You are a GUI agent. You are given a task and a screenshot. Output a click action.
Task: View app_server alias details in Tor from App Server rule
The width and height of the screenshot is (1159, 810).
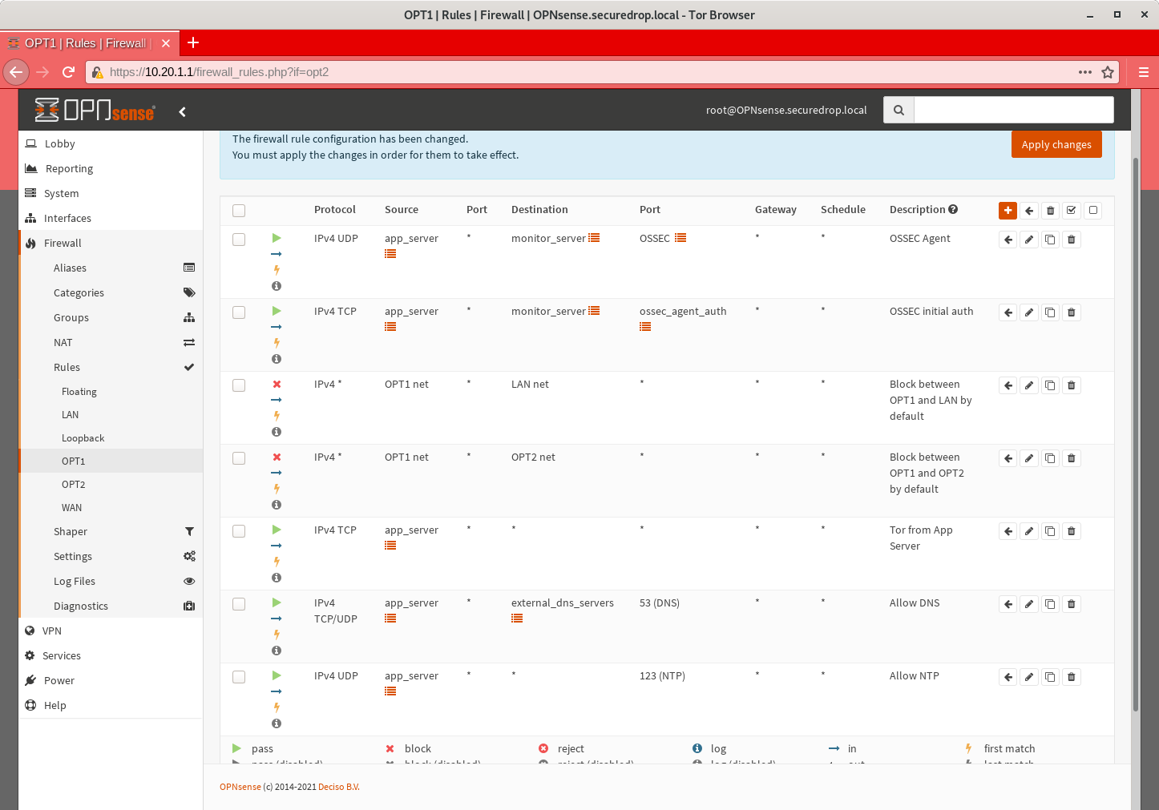[x=390, y=545]
